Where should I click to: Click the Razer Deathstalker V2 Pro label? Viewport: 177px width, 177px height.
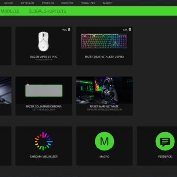pos(104,57)
